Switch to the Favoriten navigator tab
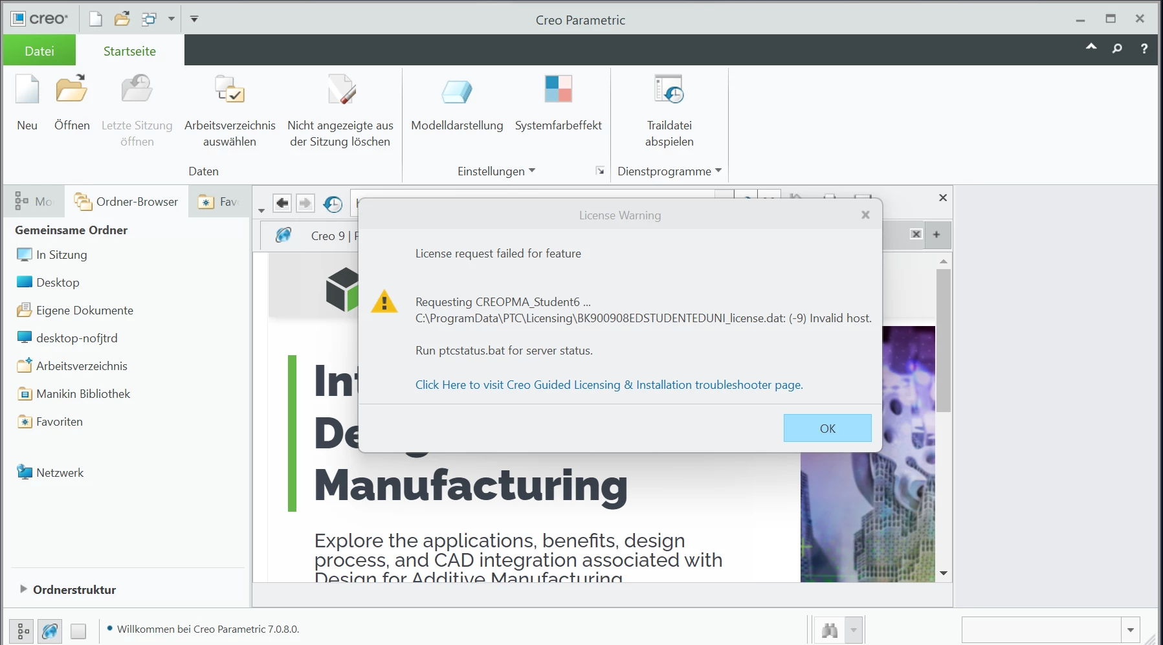This screenshot has height=645, width=1163. pyautogui.click(x=219, y=201)
